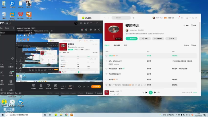Image resolution: width=208 pixels, height=117 pixels.
Task: Open MV icon on the first song row
Action: tap(117, 56)
